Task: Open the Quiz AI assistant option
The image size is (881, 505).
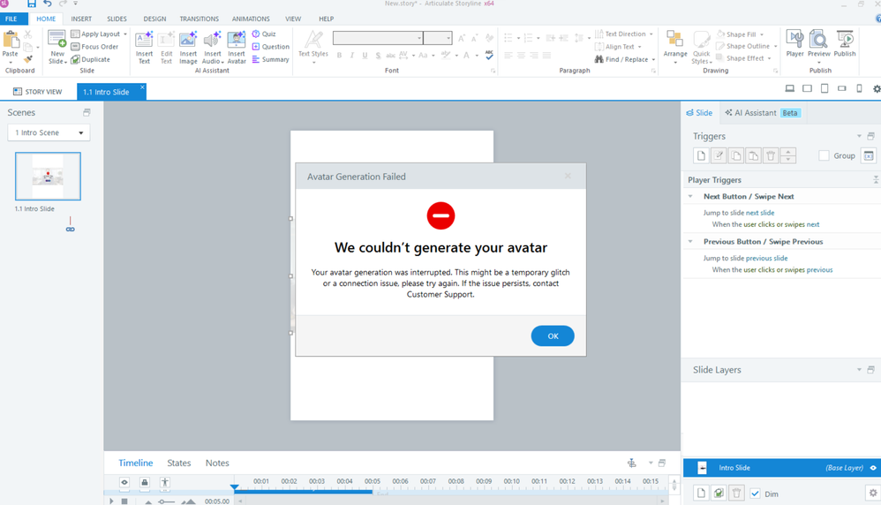Action: [x=264, y=34]
